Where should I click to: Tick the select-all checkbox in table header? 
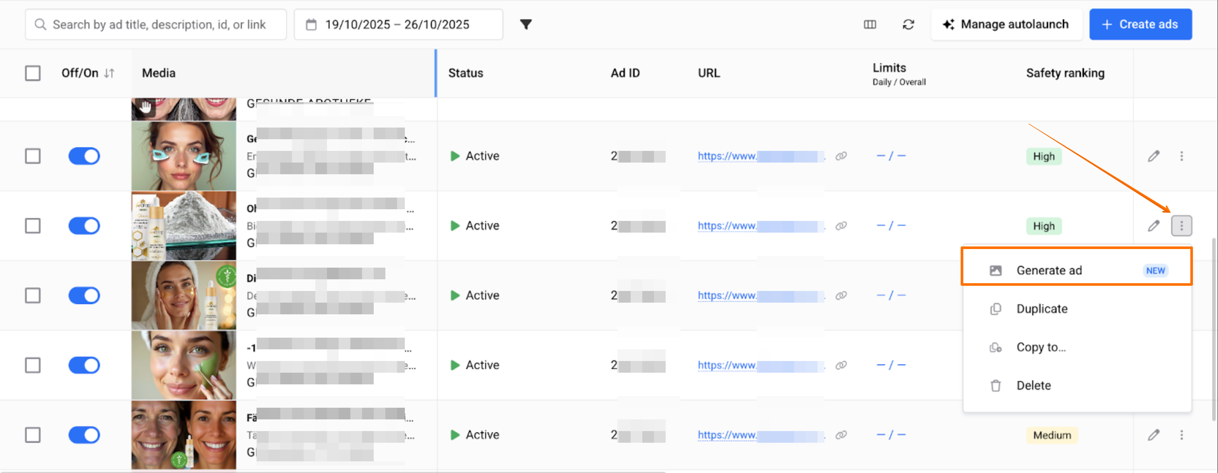tap(32, 73)
